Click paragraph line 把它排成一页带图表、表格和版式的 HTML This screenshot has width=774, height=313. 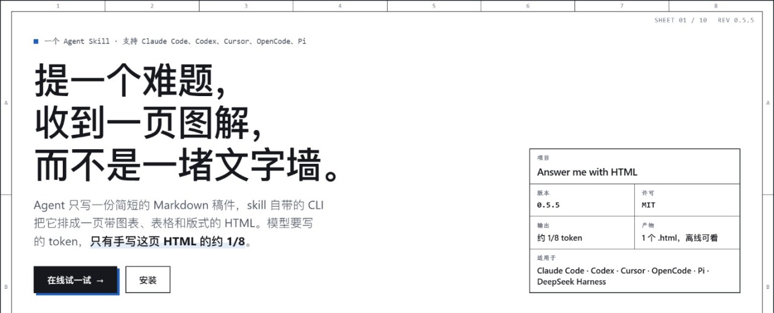[x=174, y=223]
